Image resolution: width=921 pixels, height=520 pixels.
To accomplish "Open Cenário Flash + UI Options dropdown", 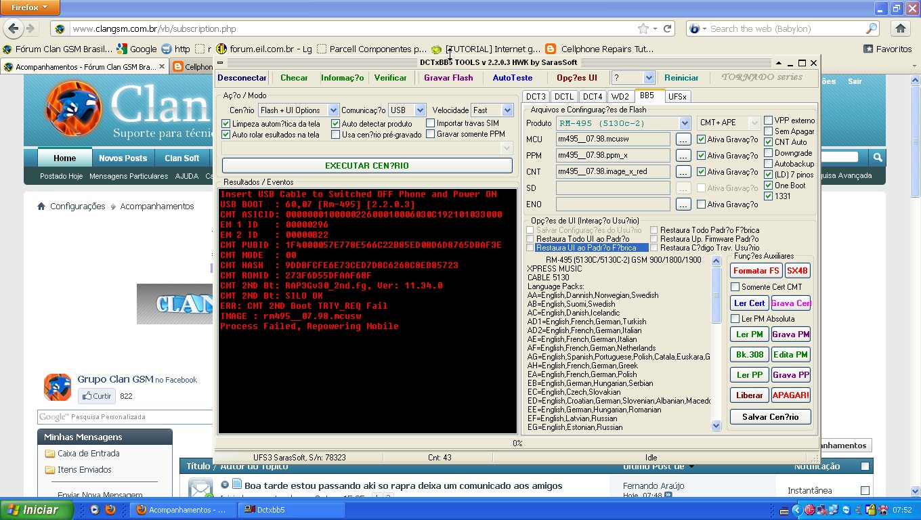I will click(333, 110).
